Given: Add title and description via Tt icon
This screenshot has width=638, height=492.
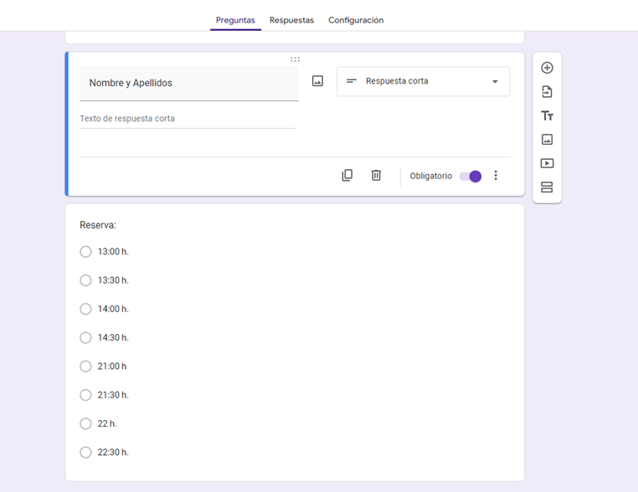Looking at the screenshot, I should (547, 116).
